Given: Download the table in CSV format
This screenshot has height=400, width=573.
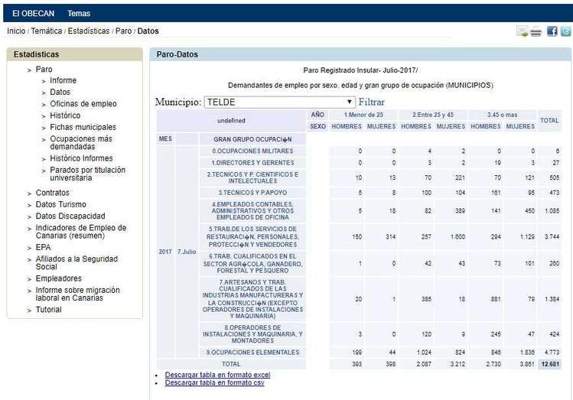Looking at the screenshot, I should click(x=214, y=382).
